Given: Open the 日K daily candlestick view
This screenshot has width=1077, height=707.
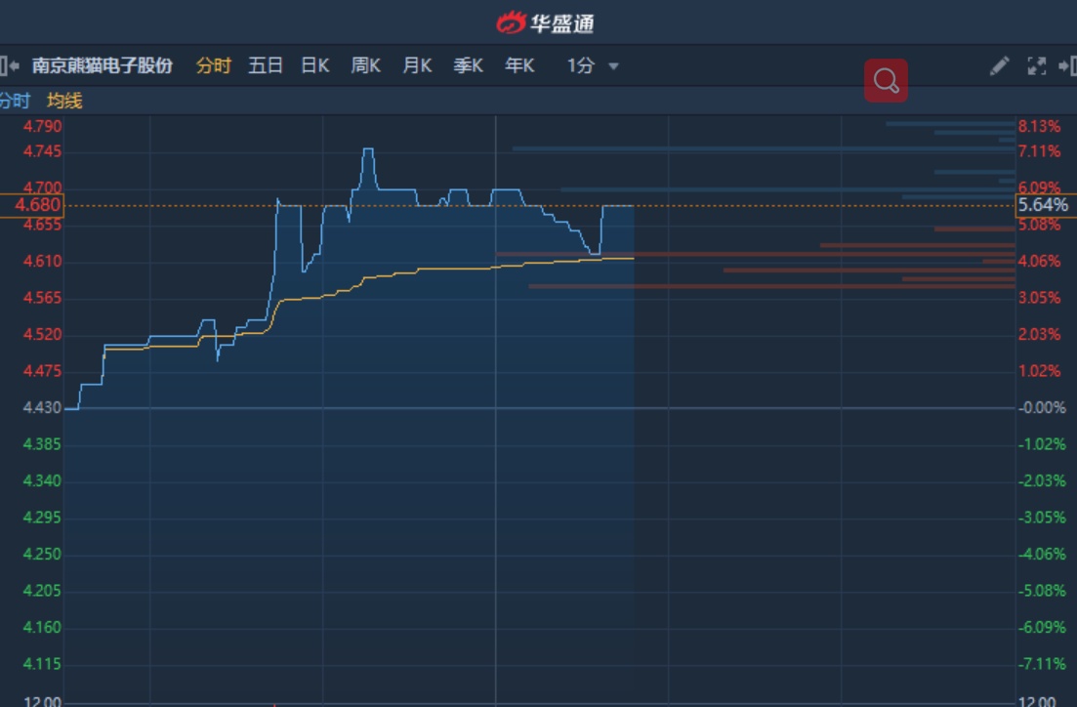Looking at the screenshot, I should (x=315, y=66).
